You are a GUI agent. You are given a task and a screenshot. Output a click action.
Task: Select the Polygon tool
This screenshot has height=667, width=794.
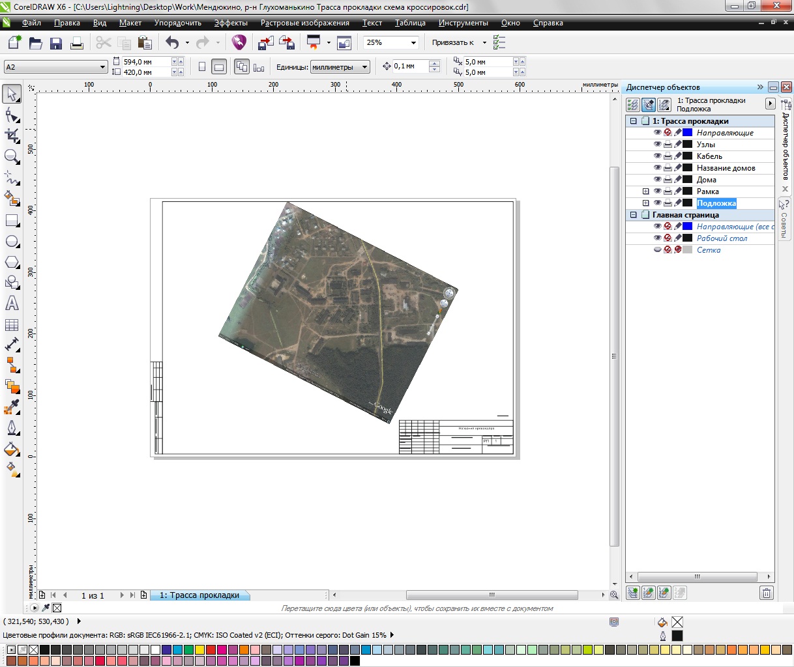(12, 262)
